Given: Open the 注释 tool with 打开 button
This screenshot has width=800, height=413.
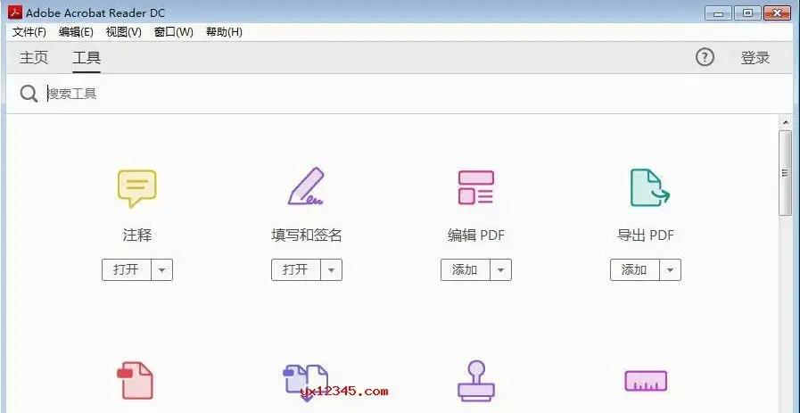Looking at the screenshot, I should [127, 269].
